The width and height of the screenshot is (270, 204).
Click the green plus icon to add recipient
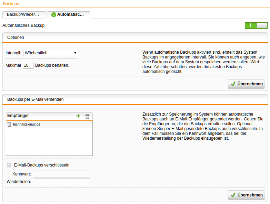click(x=78, y=116)
